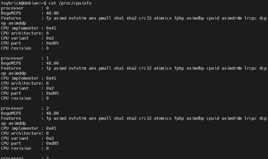The height and width of the screenshot is (159, 268).
Task: Select the "processor : 1" line
Action: pos(25,58)
